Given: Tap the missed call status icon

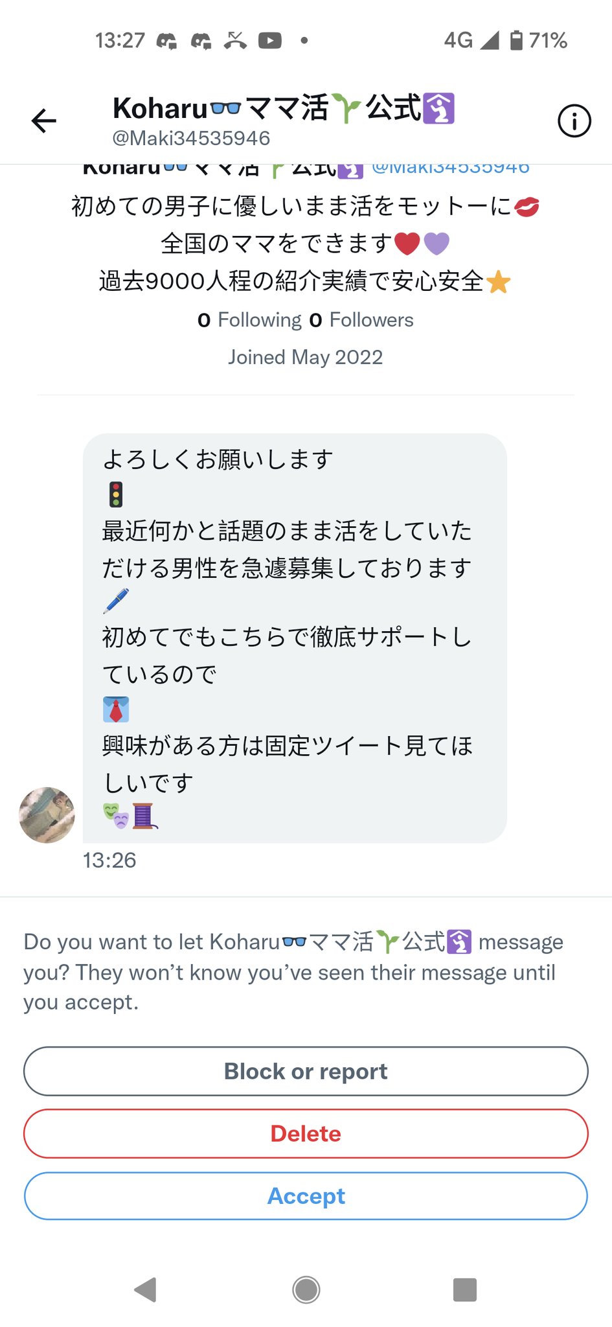Looking at the screenshot, I should (235, 41).
